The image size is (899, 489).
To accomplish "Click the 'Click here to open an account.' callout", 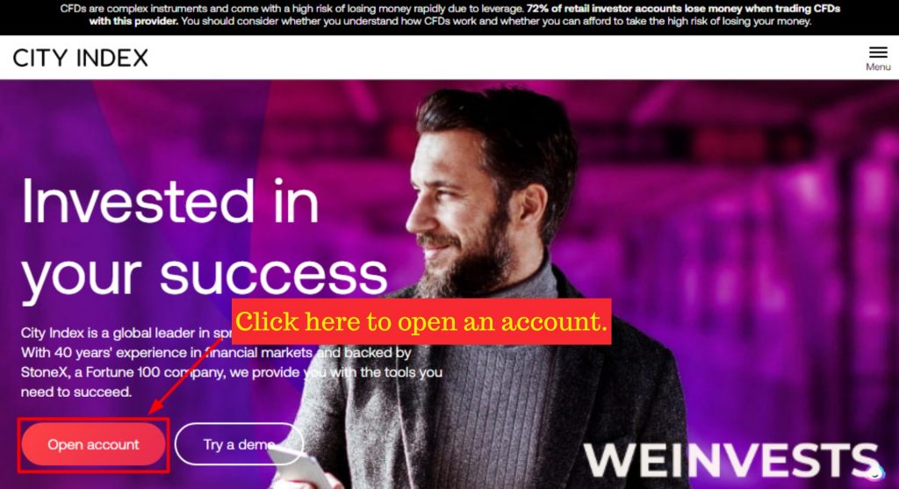I will (x=421, y=321).
